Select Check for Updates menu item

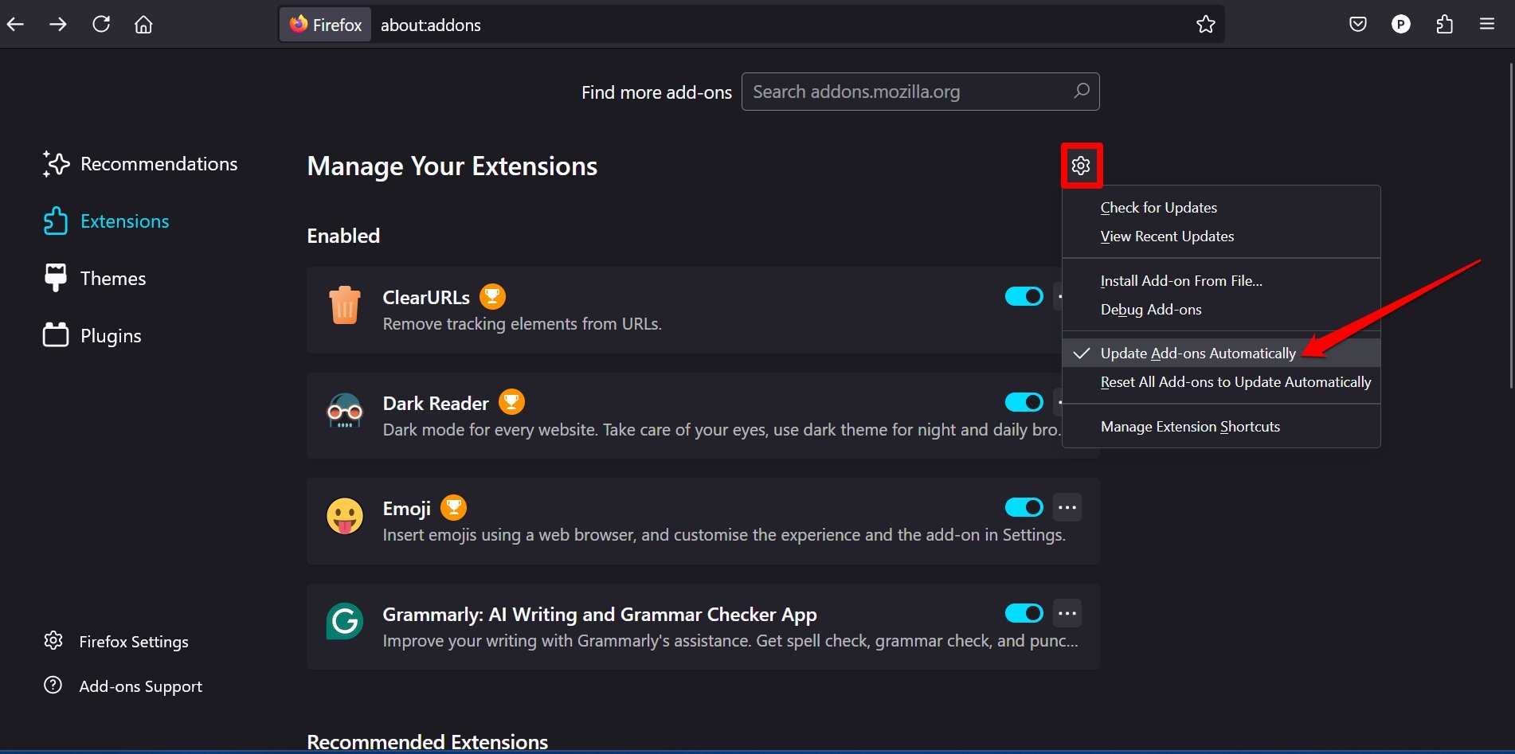click(x=1158, y=208)
